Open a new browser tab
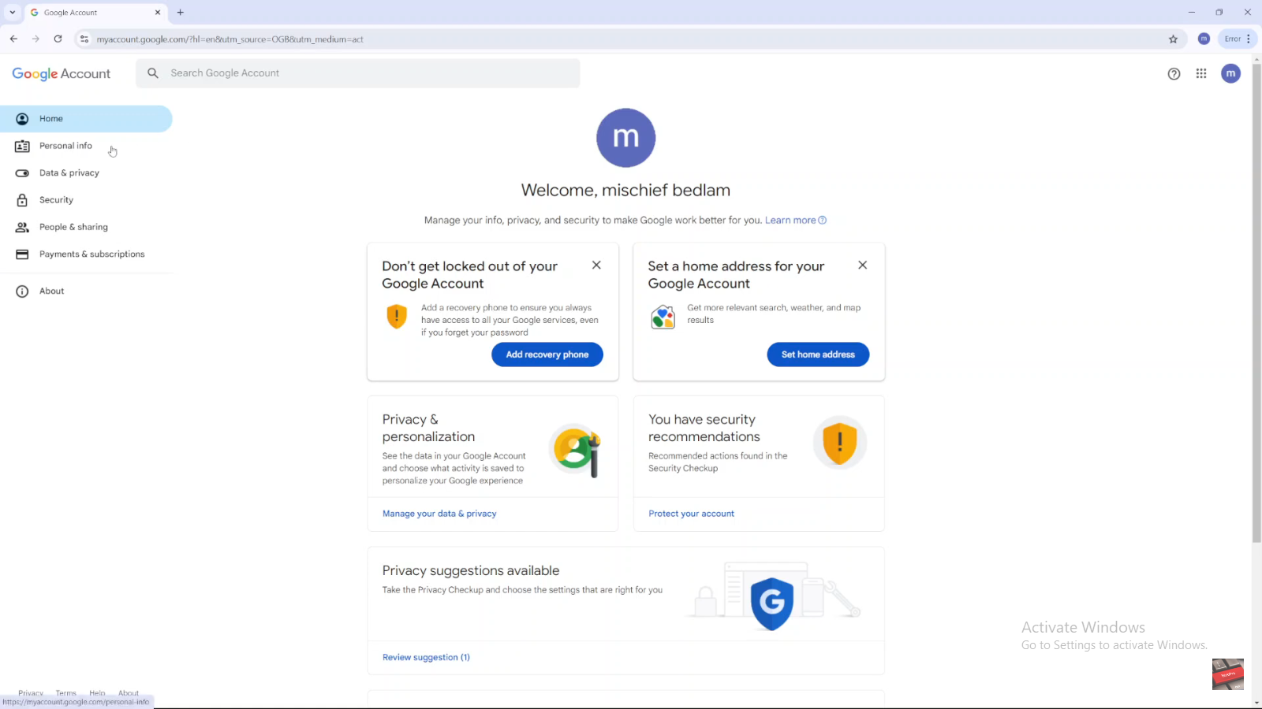This screenshot has width=1262, height=709. pos(181,13)
